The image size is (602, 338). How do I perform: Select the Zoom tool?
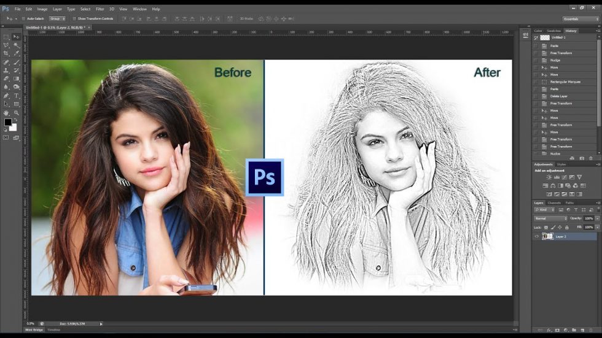coord(16,112)
